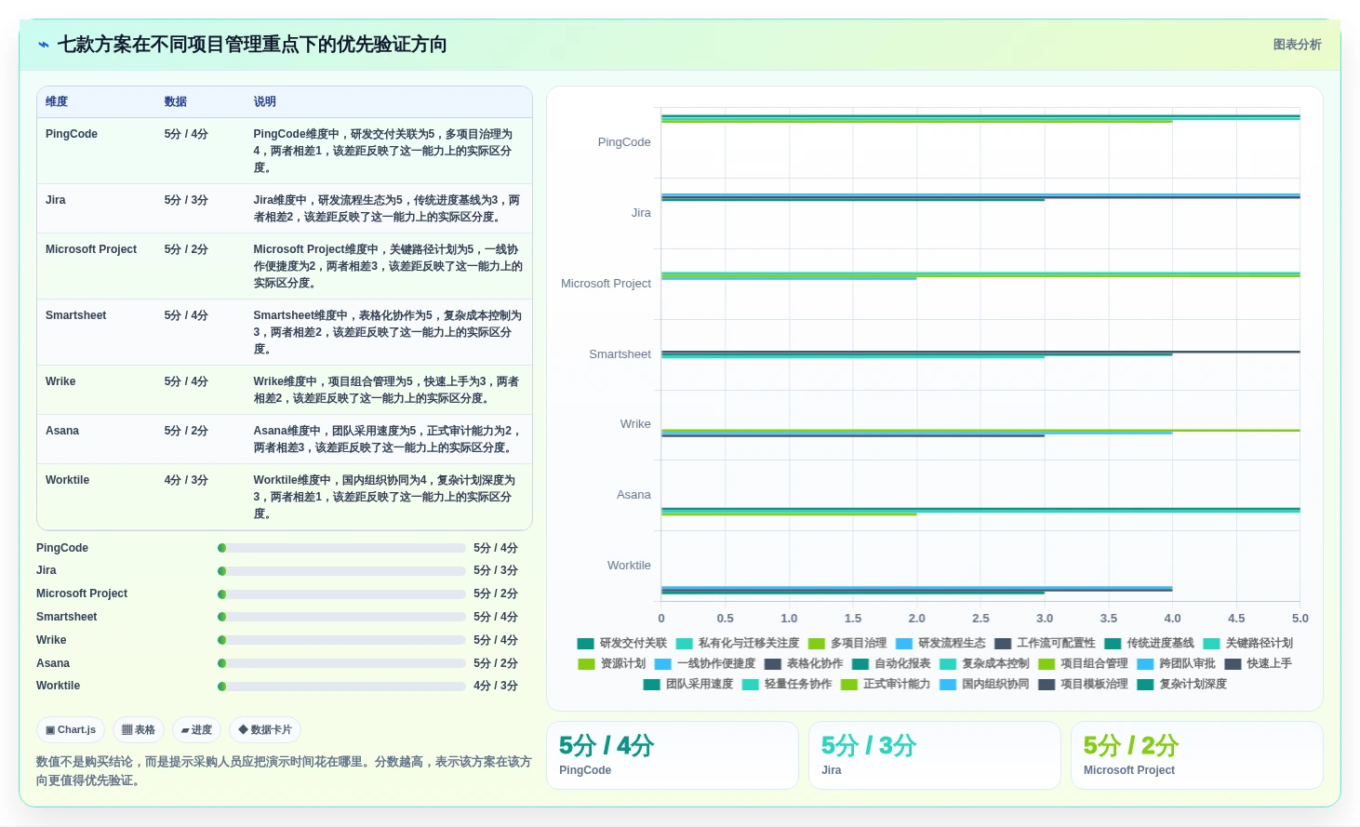Toggle the 资源计划 legend item
This screenshot has width=1360, height=827.
(x=612, y=663)
